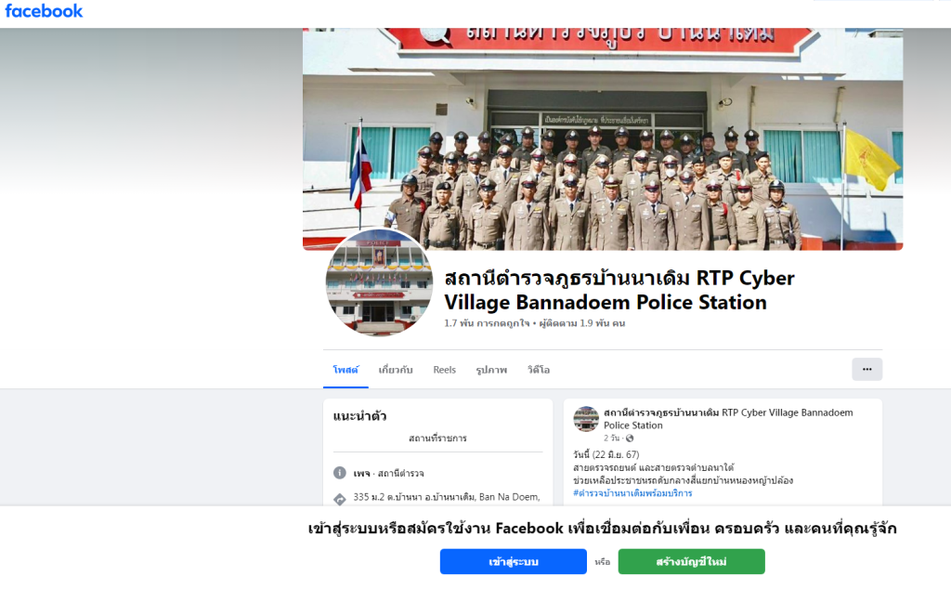Click the globe public-audience icon on post

pos(630,438)
